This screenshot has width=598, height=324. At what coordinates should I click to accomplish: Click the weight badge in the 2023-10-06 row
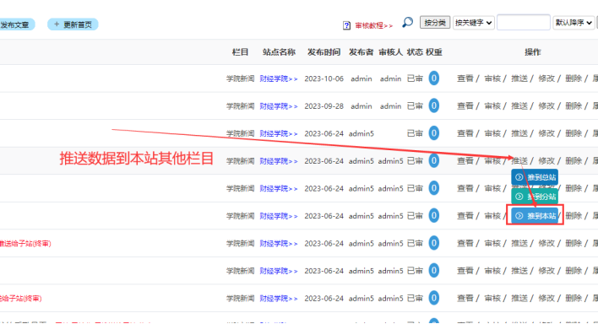click(433, 78)
